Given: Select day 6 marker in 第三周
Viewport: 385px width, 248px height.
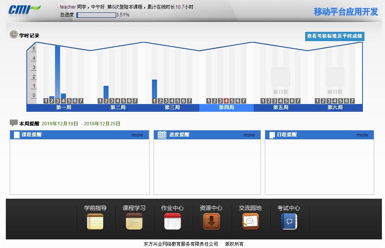Looking at the screenshot, I should 183,101.
